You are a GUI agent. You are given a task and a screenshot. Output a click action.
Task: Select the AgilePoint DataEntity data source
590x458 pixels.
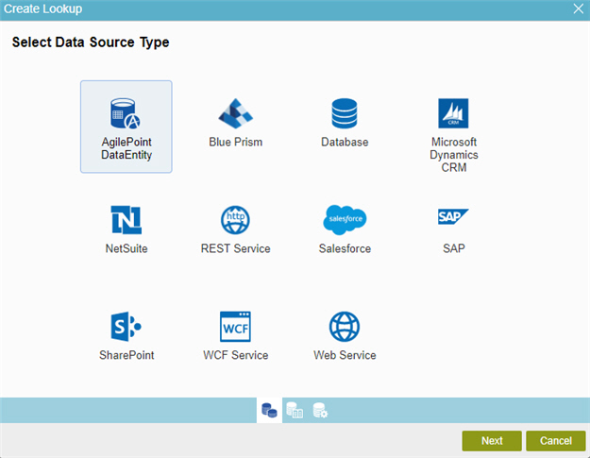(x=126, y=127)
